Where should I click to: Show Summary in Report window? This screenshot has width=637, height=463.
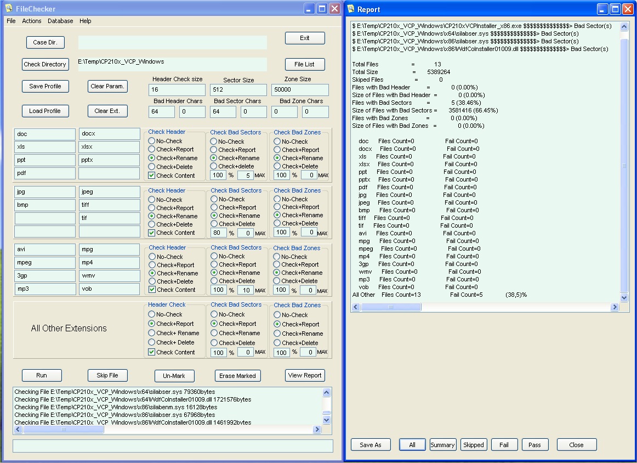pyautogui.click(x=442, y=445)
